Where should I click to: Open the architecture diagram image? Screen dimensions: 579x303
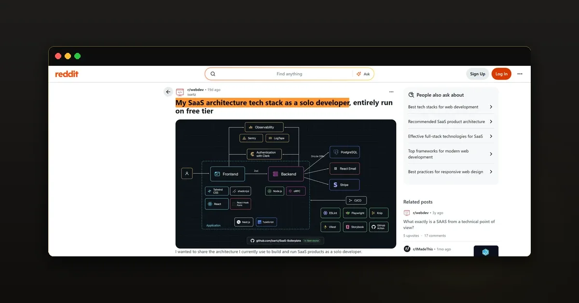(x=286, y=184)
